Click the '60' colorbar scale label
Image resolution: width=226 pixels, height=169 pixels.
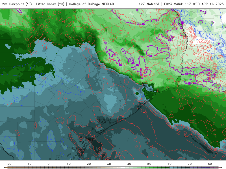[169, 164]
